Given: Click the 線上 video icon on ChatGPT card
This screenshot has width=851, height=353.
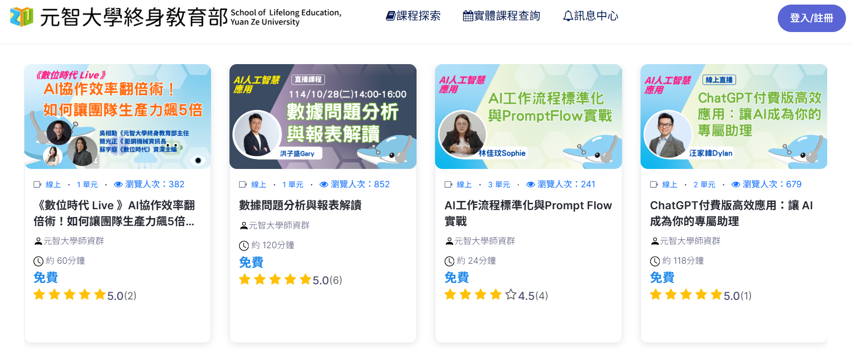Looking at the screenshot, I should point(654,185).
